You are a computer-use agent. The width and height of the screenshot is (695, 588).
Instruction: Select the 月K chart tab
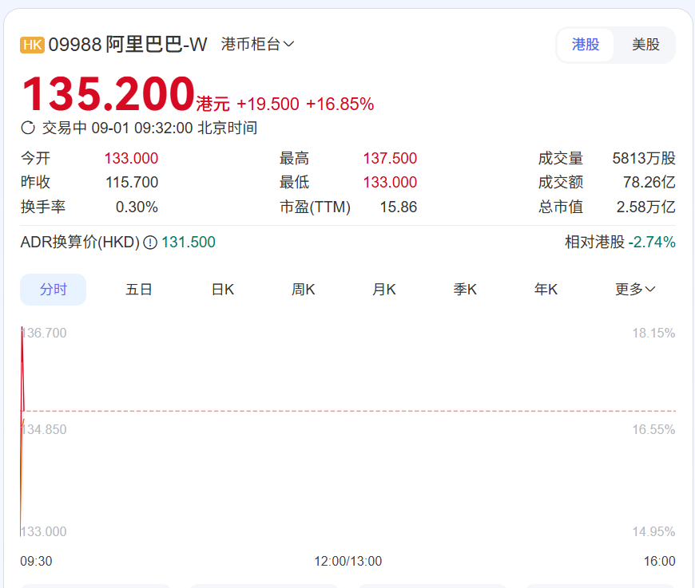[x=383, y=290]
